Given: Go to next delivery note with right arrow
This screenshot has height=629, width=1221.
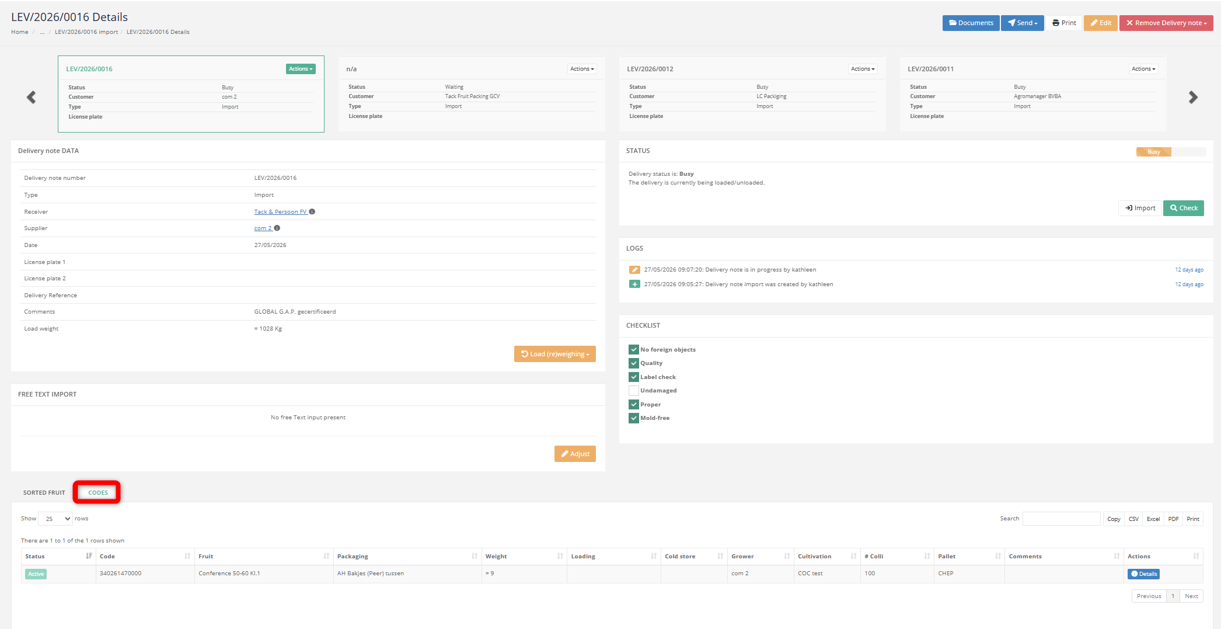Looking at the screenshot, I should [x=1193, y=98].
